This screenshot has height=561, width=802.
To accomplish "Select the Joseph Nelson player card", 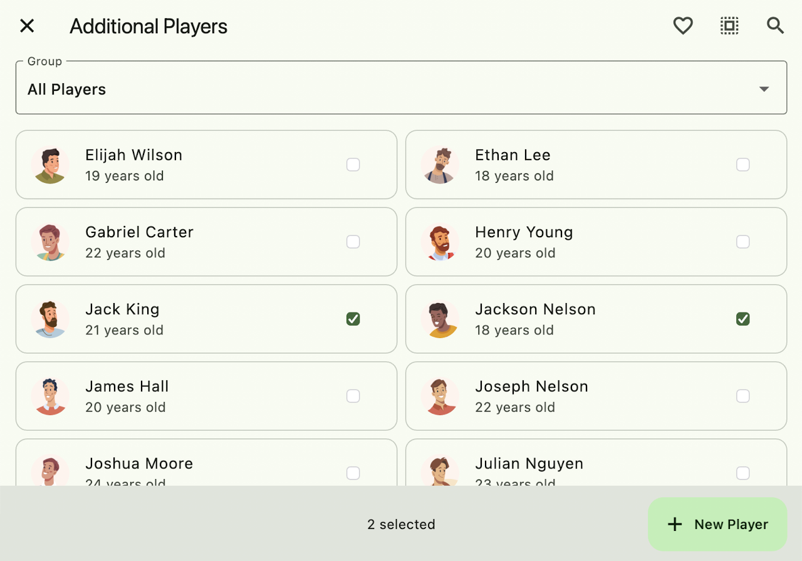I will [x=595, y=396].
